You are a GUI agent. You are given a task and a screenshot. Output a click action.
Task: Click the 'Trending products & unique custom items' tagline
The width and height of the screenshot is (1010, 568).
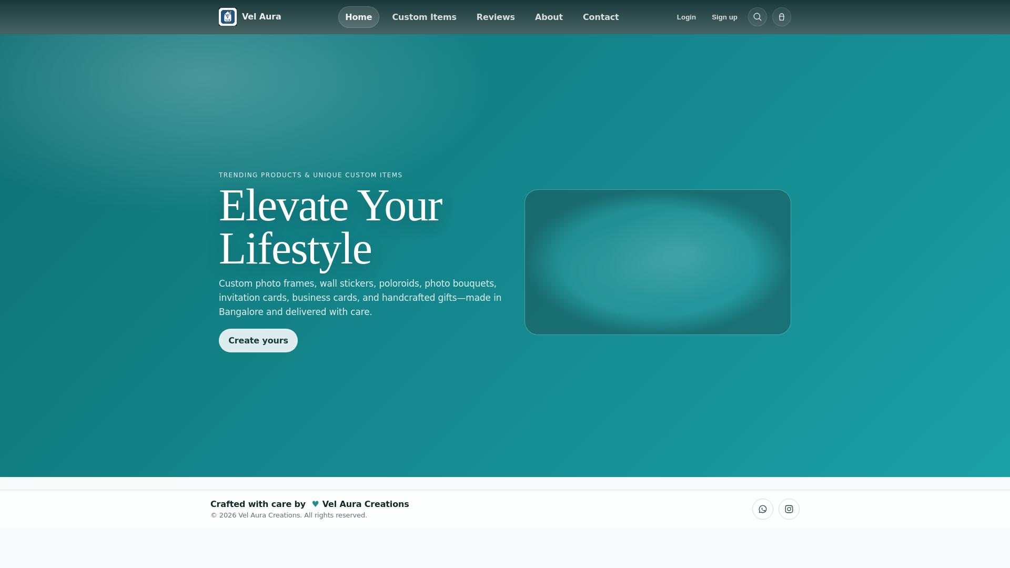pyautogui.click(x=310, y=175)
